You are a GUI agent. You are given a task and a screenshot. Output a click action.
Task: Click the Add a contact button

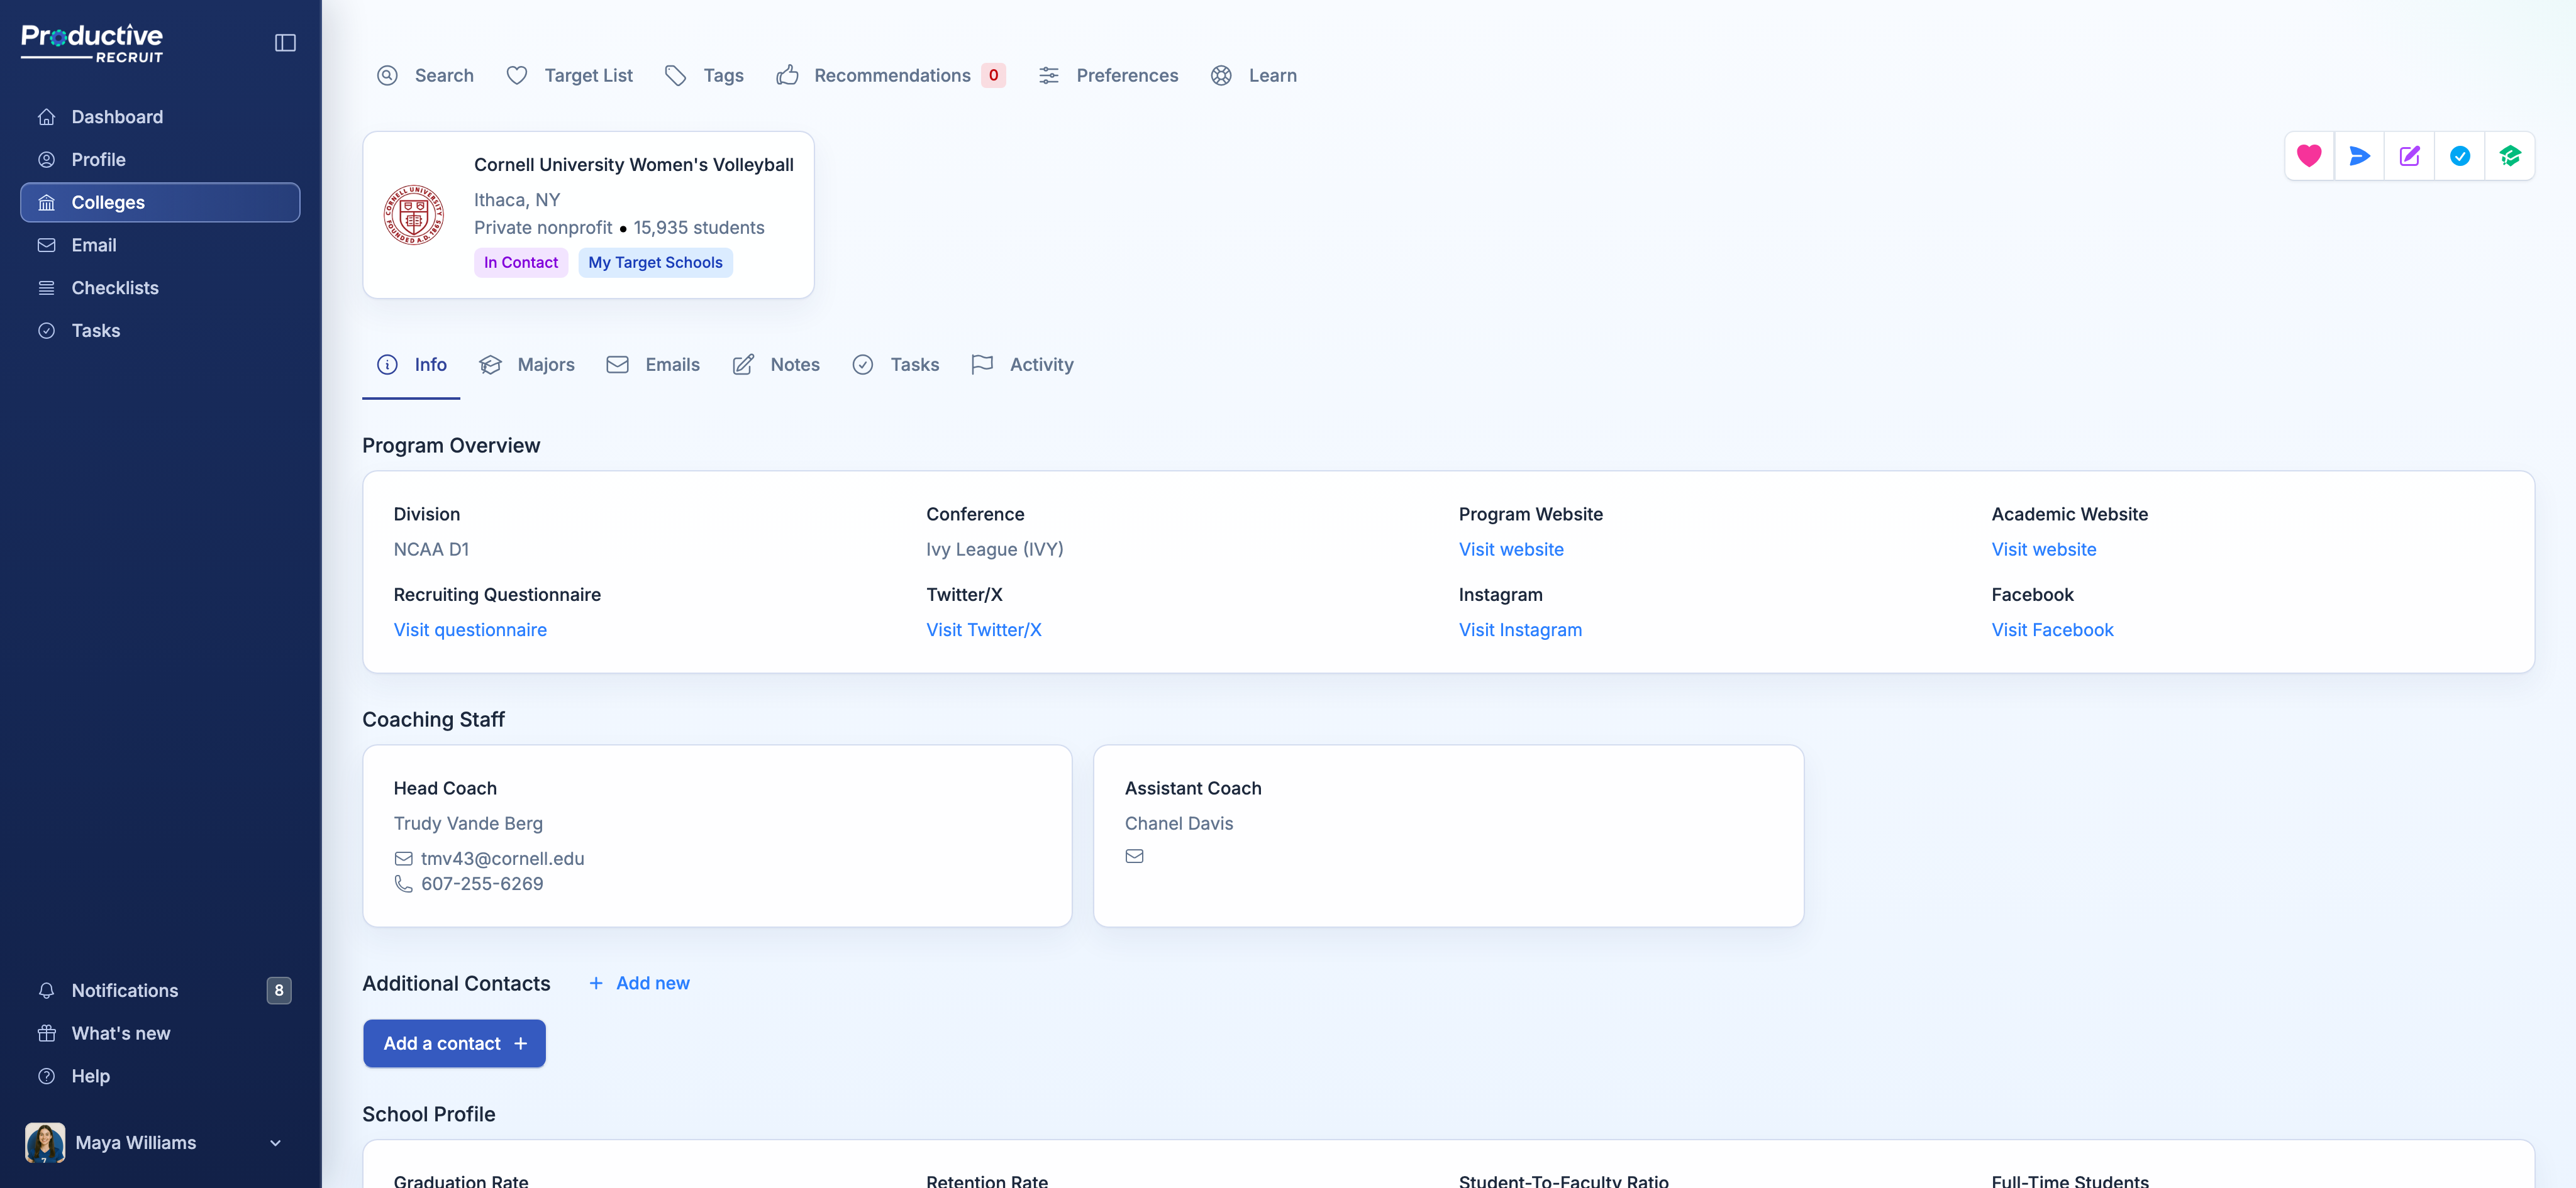tap(454, 1043)
